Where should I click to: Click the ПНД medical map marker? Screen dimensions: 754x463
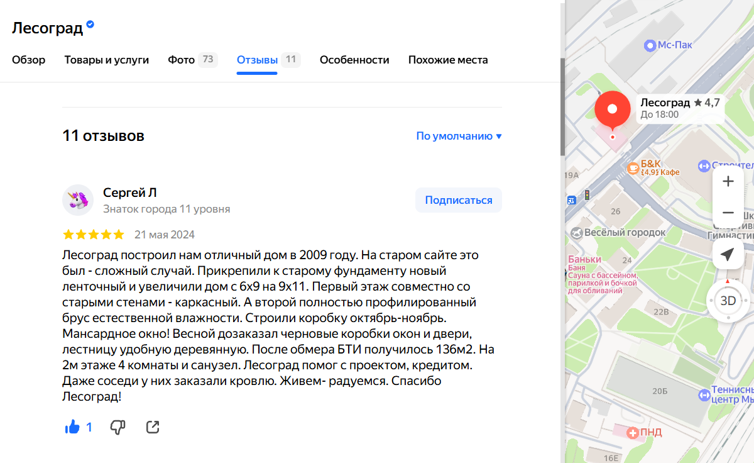click(633, 432)
